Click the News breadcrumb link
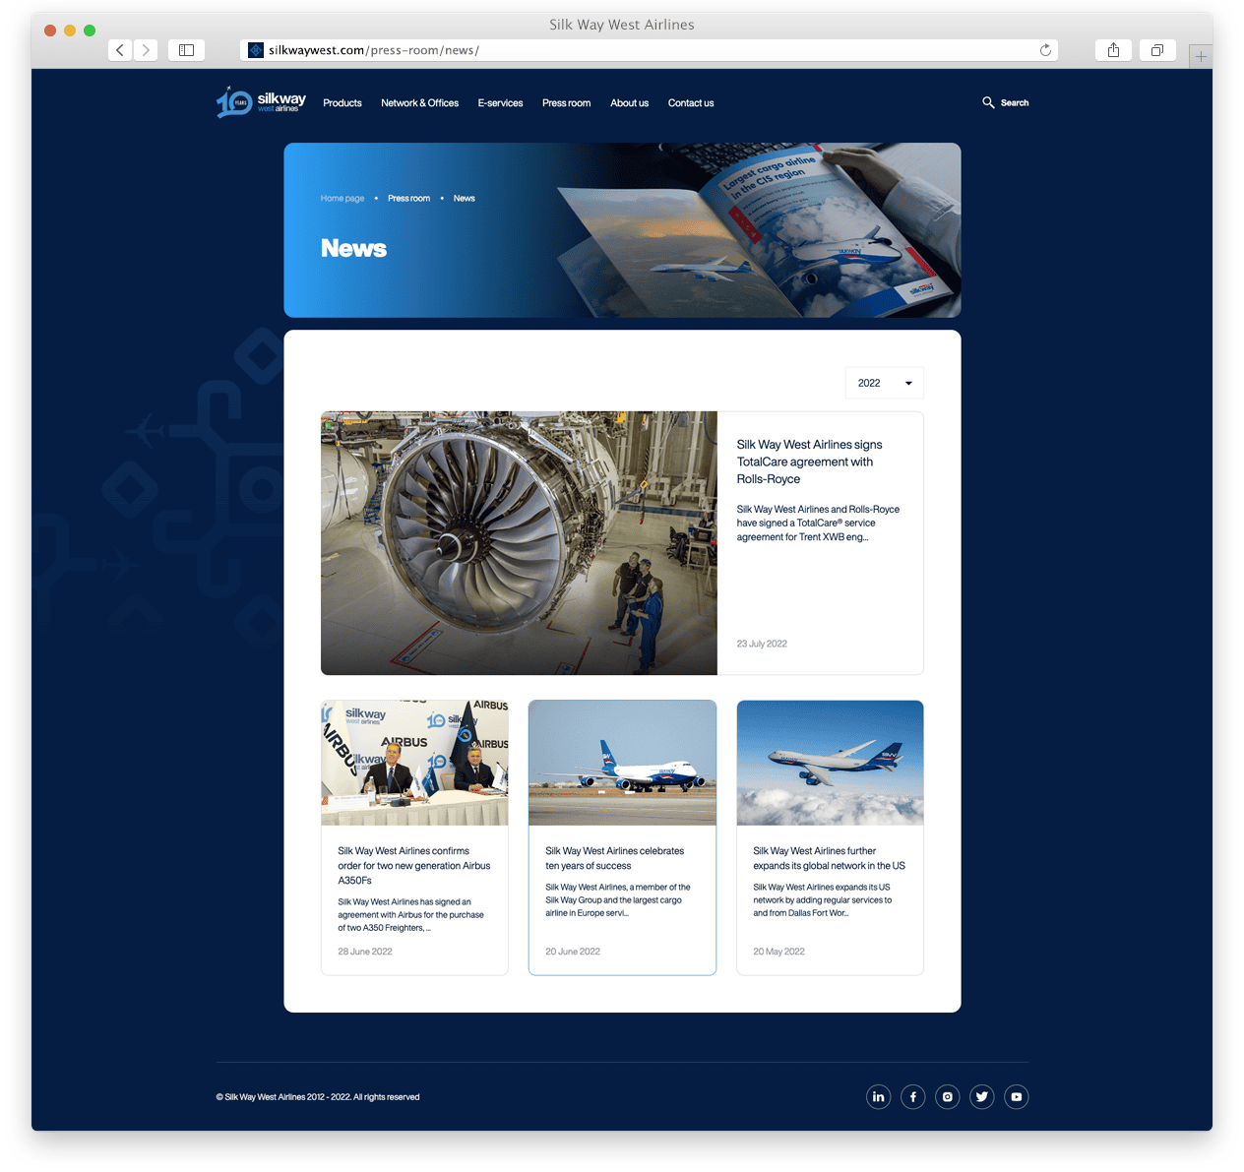1244x1172 pixels. click(465, 199)
